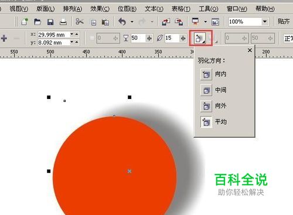Click the Save floppy disk icon
The width and height of the screenshot is (293, 215).
click(x=50, y=22)
